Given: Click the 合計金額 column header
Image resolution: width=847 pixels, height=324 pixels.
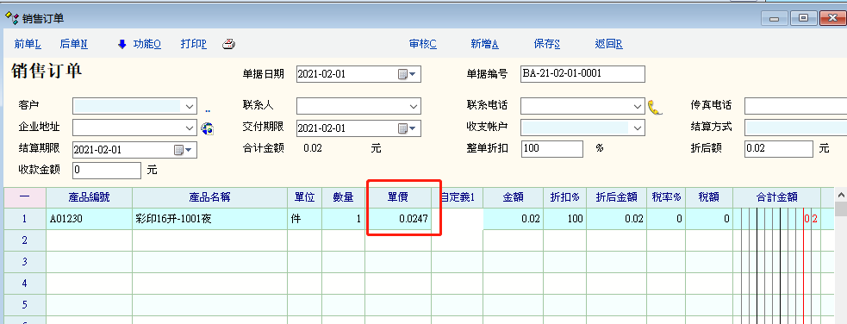Looking at the screenshot, I should click(x=777, y=197).
